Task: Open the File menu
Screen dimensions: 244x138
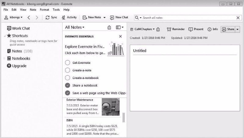Action: point(6,10)
